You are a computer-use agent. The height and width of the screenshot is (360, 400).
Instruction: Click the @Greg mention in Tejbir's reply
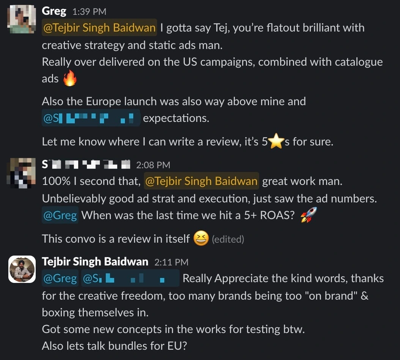point(60,278)
